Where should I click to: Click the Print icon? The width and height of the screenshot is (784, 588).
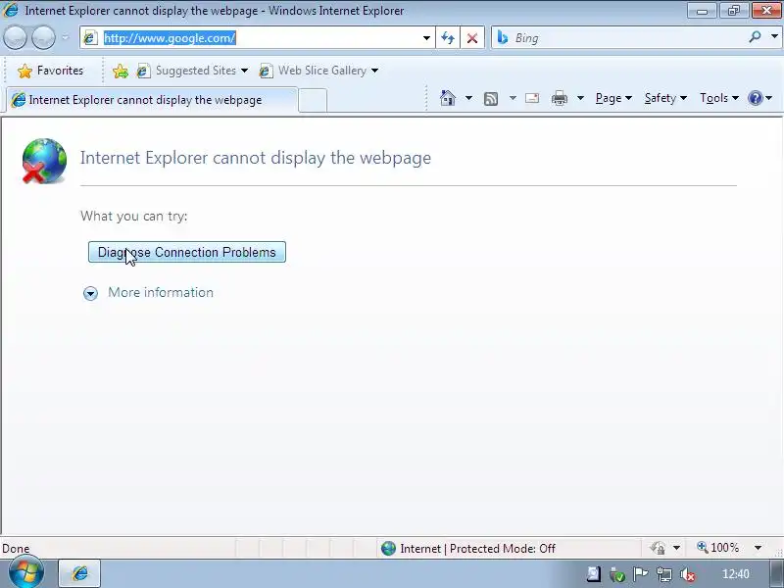click(x=559, y=98)
